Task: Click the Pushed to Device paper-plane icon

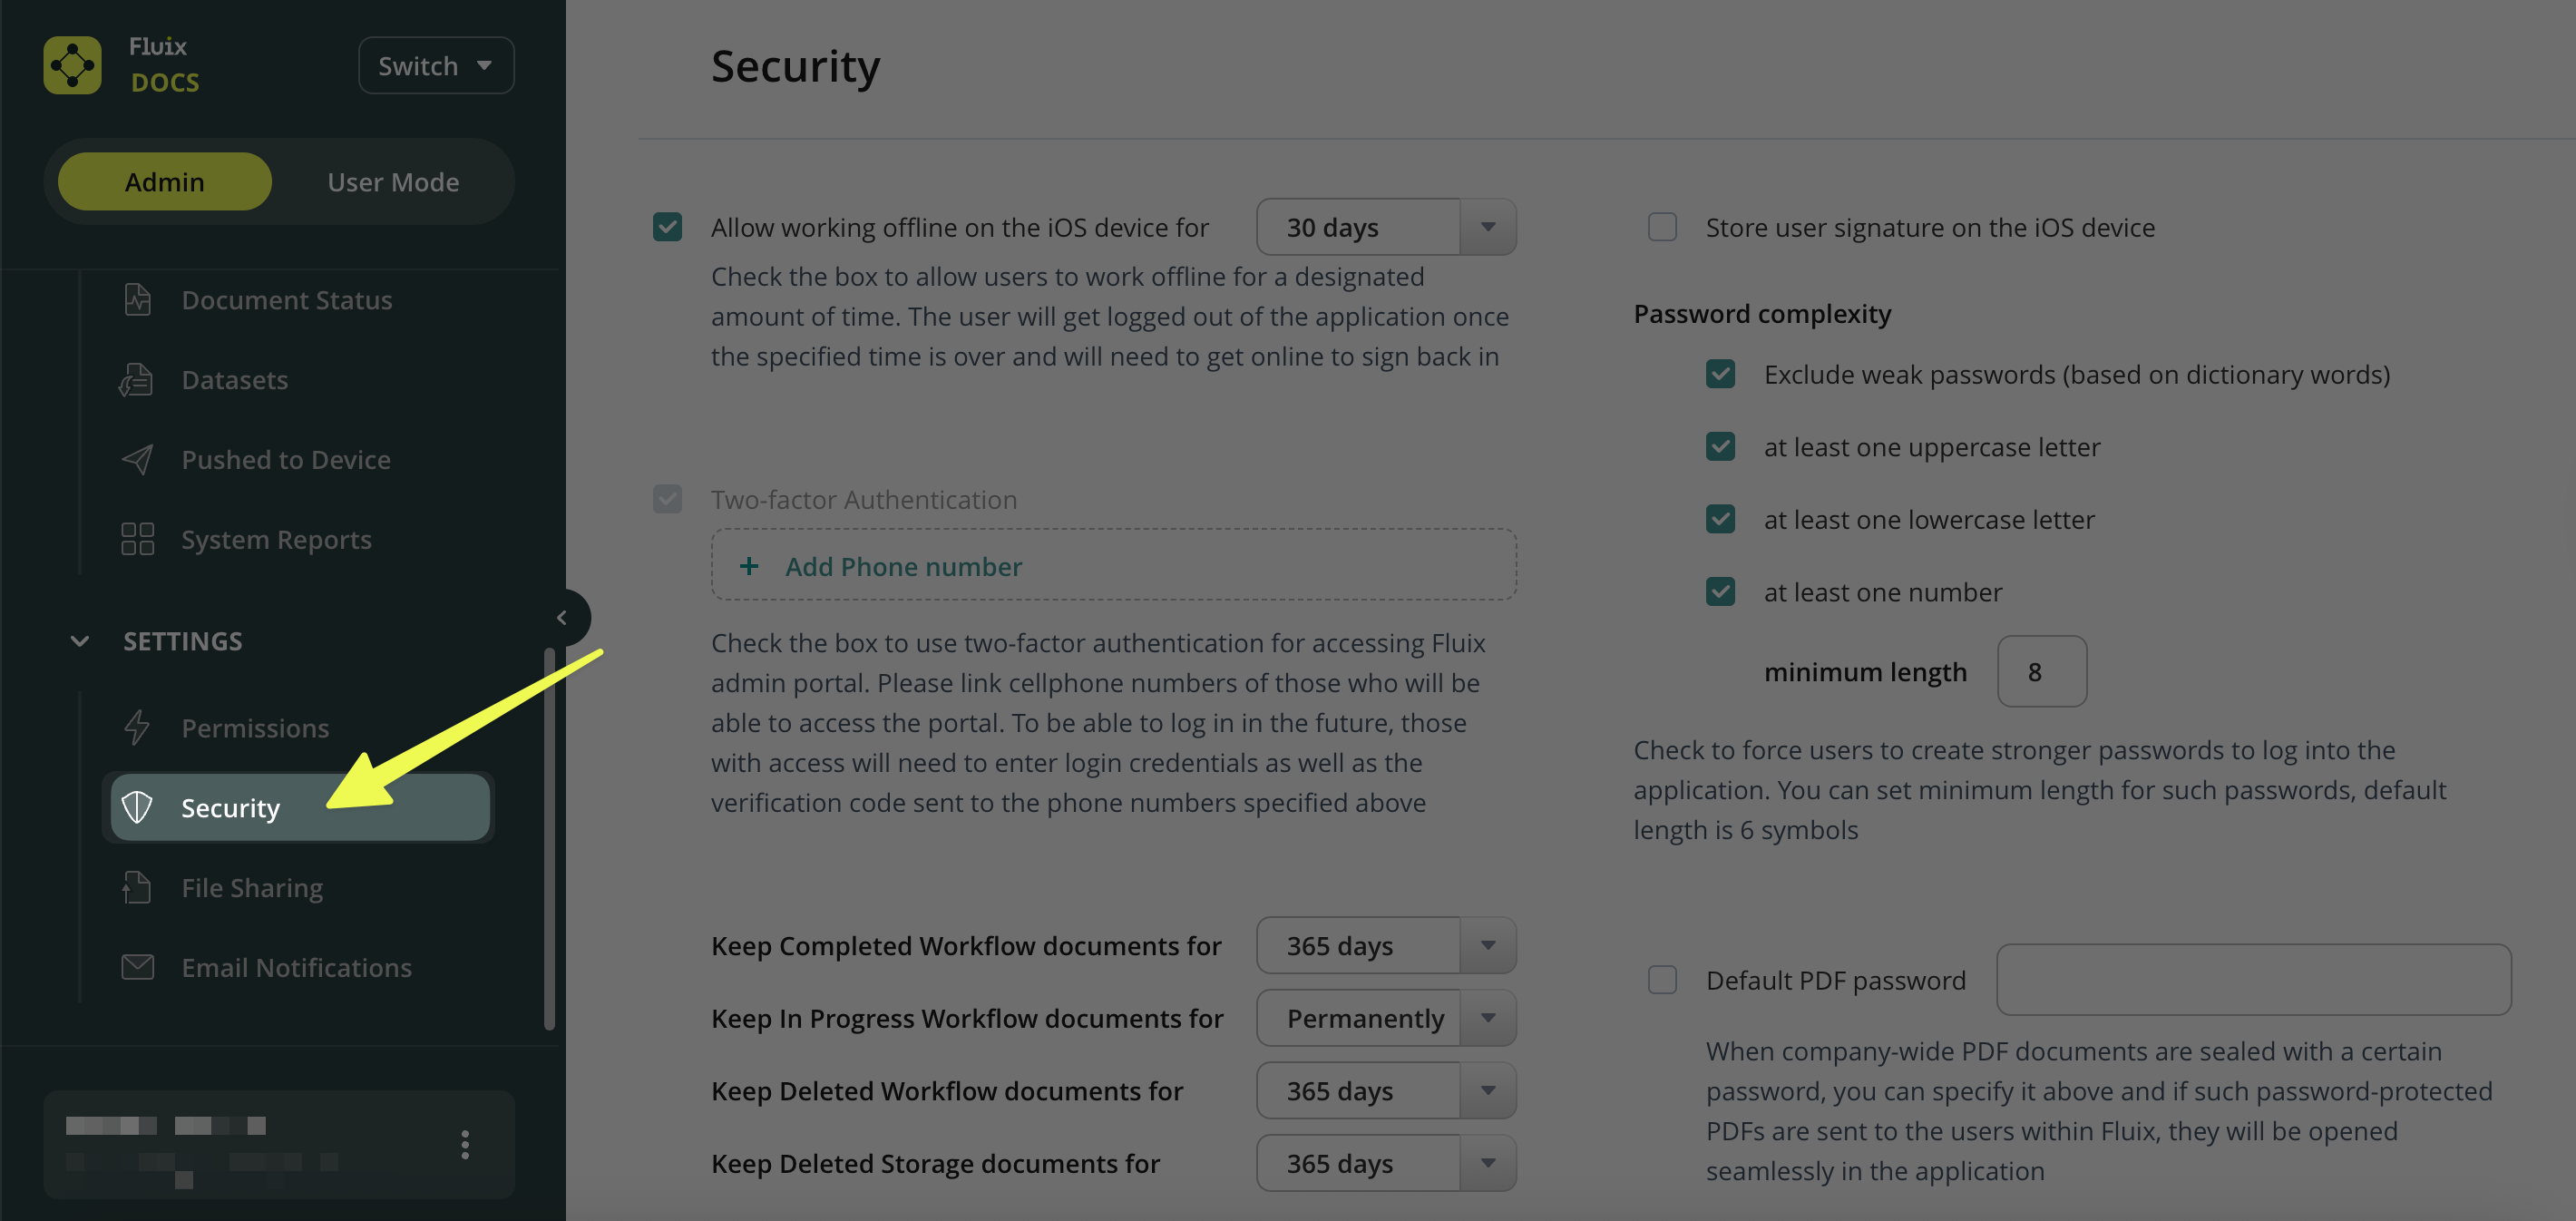Action: click(x=137, y=459)
